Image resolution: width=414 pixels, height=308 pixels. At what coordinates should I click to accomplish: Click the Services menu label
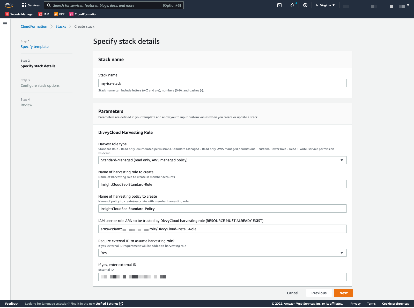tap(34, 5)
